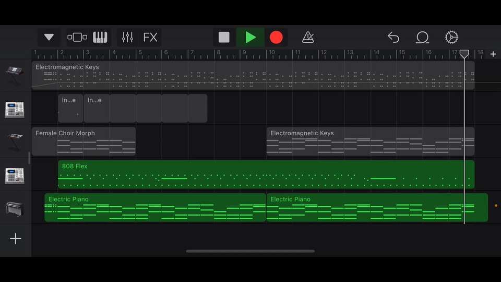Select the 808 Flex drum machine track icon
The image size is (501, 282).
tap(15, 175)
